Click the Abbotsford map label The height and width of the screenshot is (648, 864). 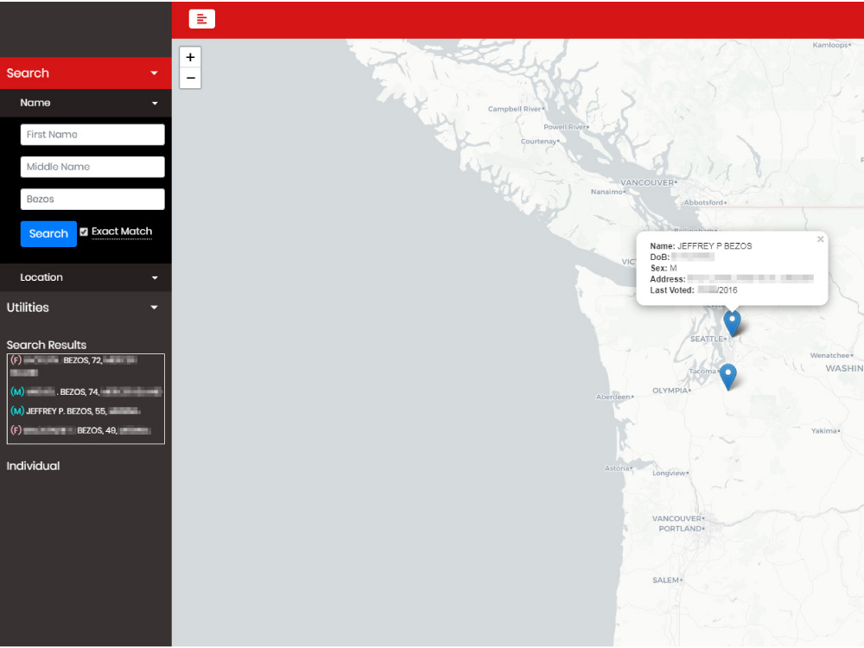point(703,203)
